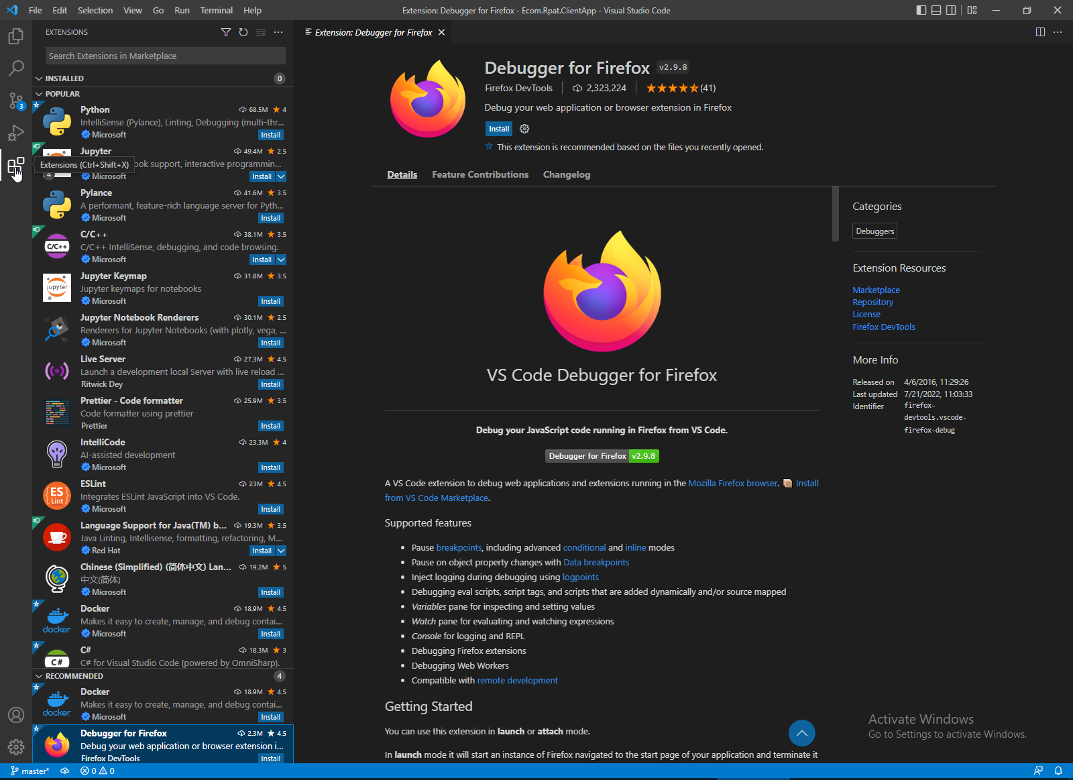Follow the Mozilla Firefox browser link
Screen dimensions: 1073x780
coord(733,483)
